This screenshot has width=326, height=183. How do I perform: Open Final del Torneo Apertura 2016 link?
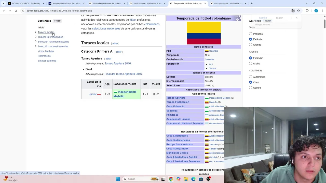pyautogui.click(x=123, y=74)
